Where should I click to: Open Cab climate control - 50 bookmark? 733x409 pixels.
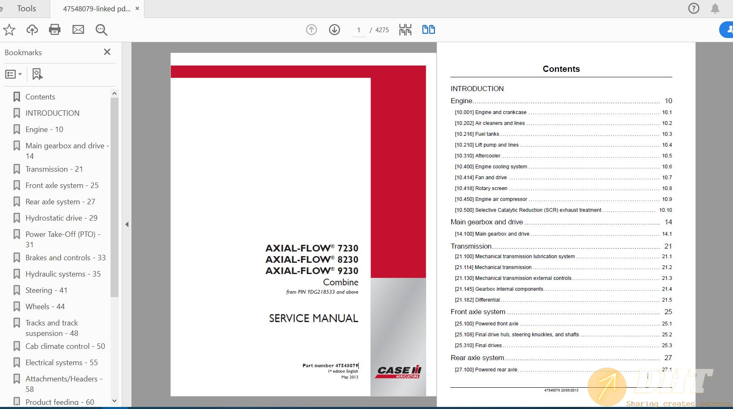tap(65, 346)
